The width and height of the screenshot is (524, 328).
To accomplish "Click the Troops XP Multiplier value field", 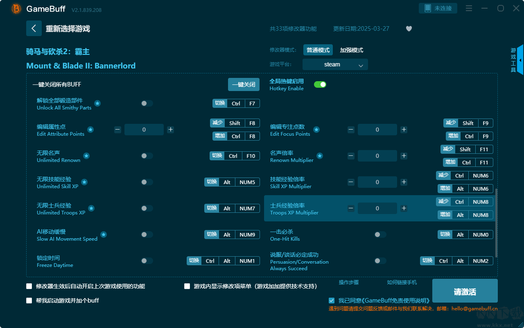I will tap(377, 208).
